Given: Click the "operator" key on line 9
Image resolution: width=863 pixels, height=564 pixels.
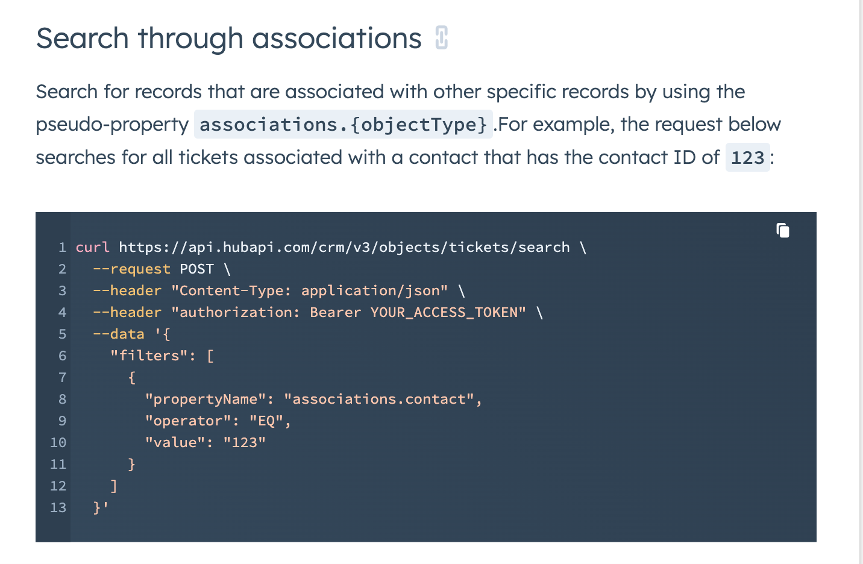Looking at the screenshot, I should click(187, 421).
